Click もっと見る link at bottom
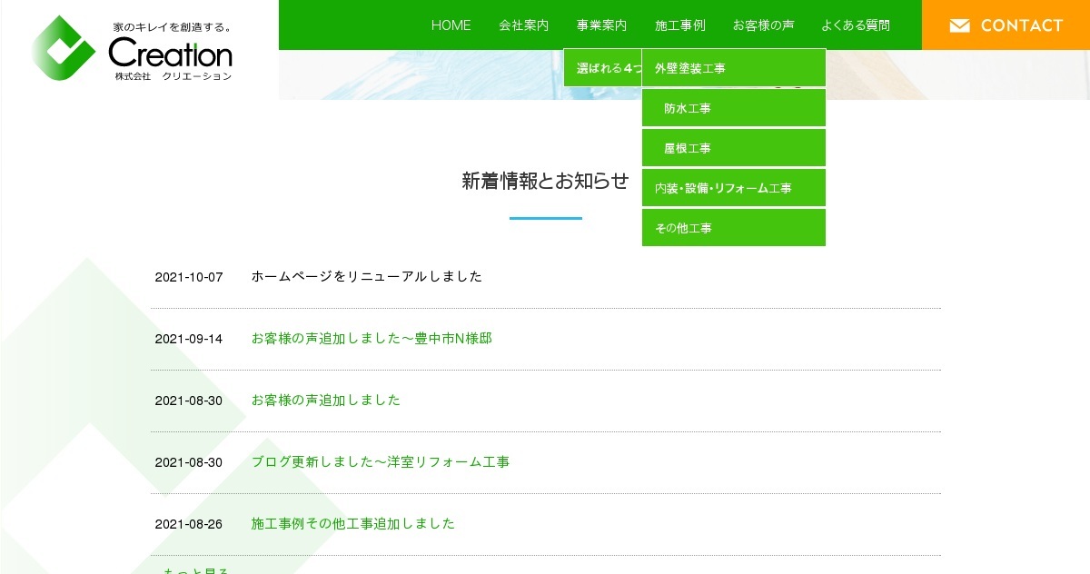Image resolution: width=1090 pixels, height=574 pixels. [x=195, y=570]
